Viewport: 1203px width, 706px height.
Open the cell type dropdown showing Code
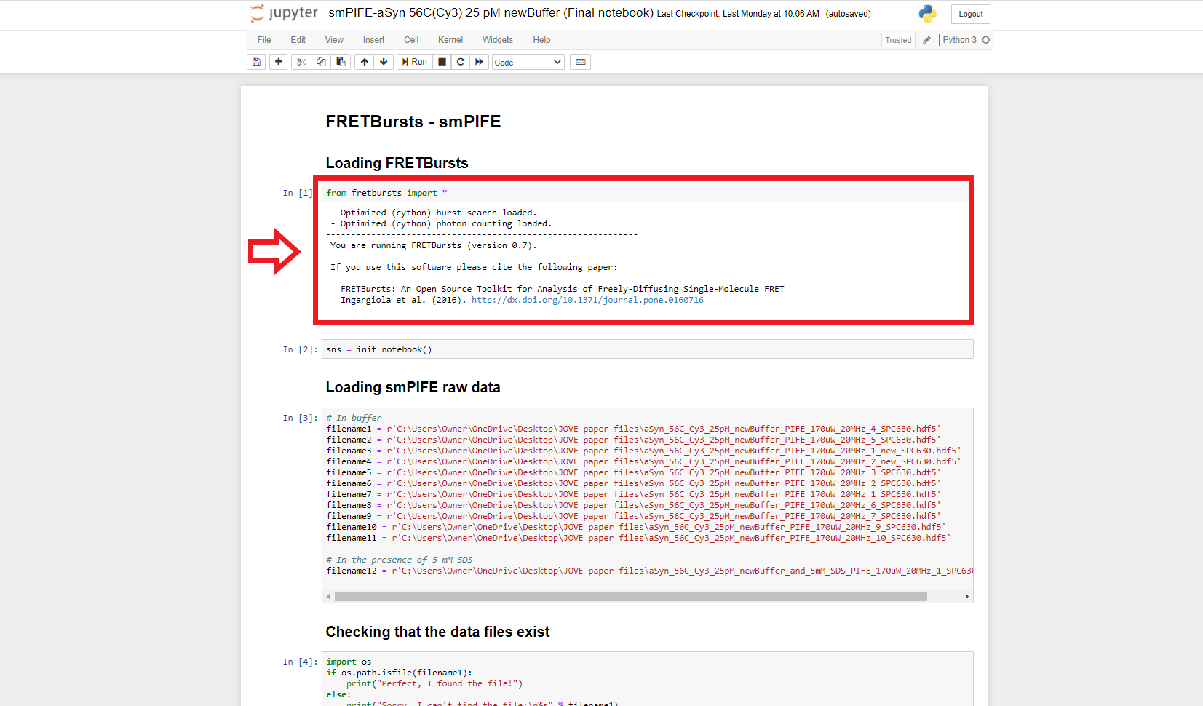(x=528, y=62)
